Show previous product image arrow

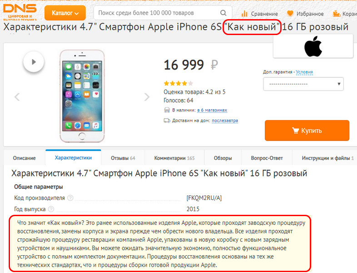[x=17, y=97]
